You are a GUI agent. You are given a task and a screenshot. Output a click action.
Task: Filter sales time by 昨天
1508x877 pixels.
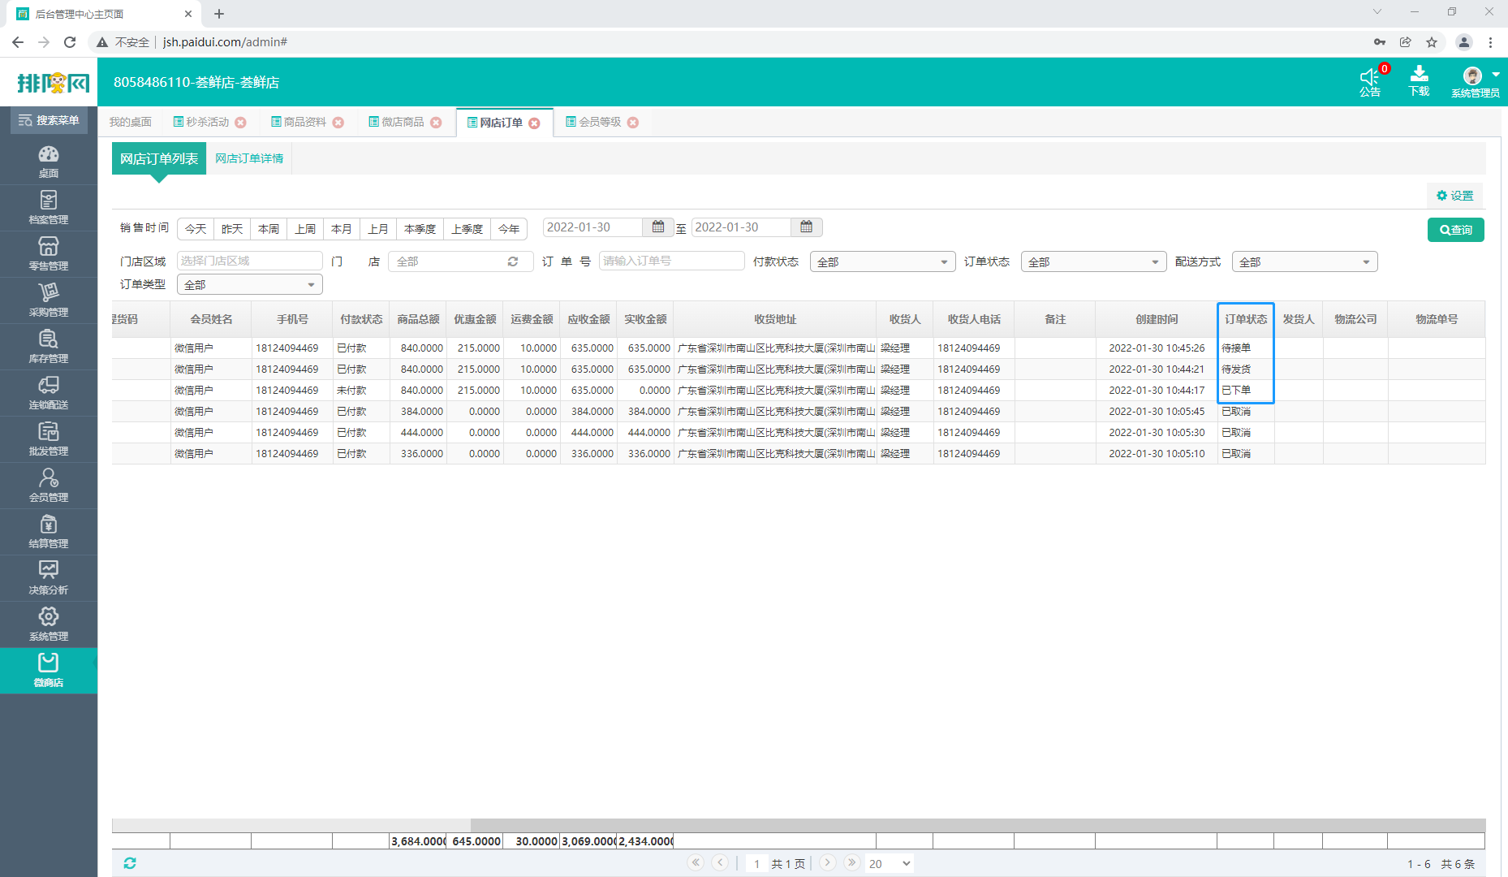tap(232, 229)
